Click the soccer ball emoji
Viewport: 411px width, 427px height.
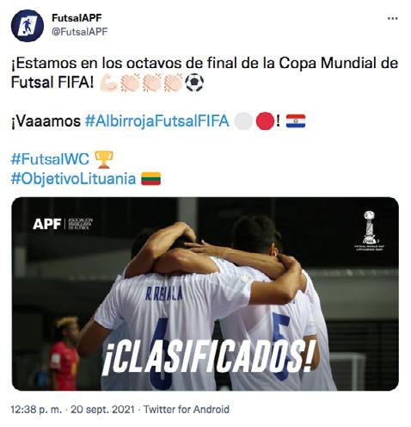(x=194, y=83)
